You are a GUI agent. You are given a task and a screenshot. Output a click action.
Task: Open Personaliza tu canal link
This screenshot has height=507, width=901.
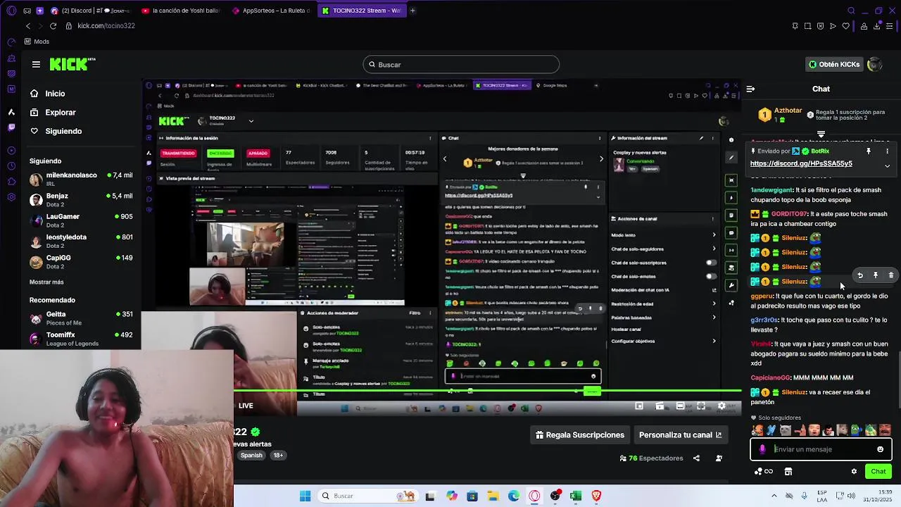tap(680, 435)
